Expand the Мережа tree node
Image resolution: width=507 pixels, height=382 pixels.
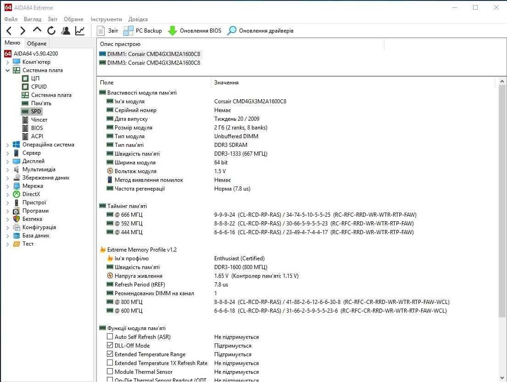coord(7,186)
